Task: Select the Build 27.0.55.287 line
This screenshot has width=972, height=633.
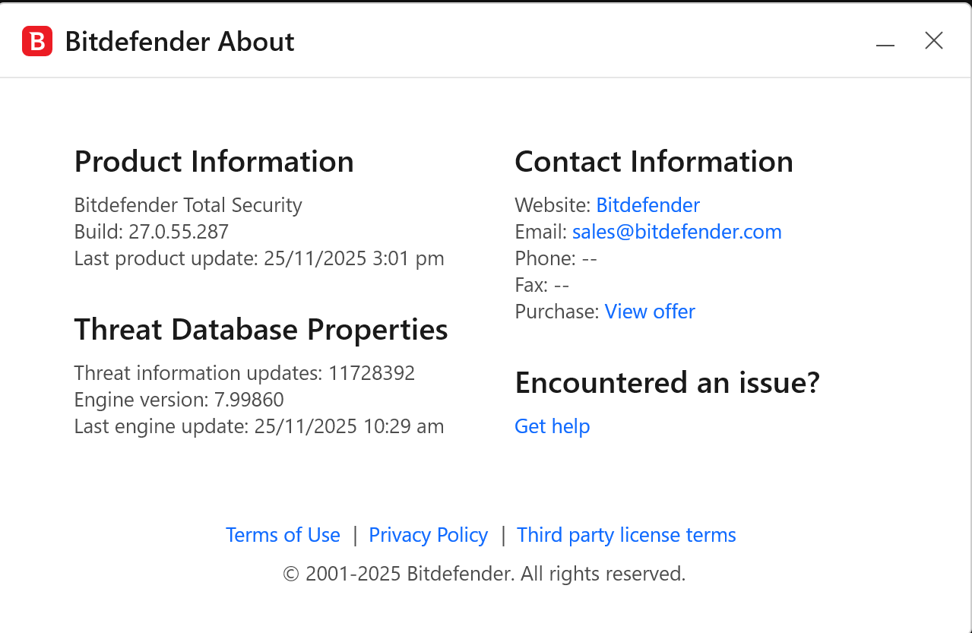Action: (x=151, y=232)
